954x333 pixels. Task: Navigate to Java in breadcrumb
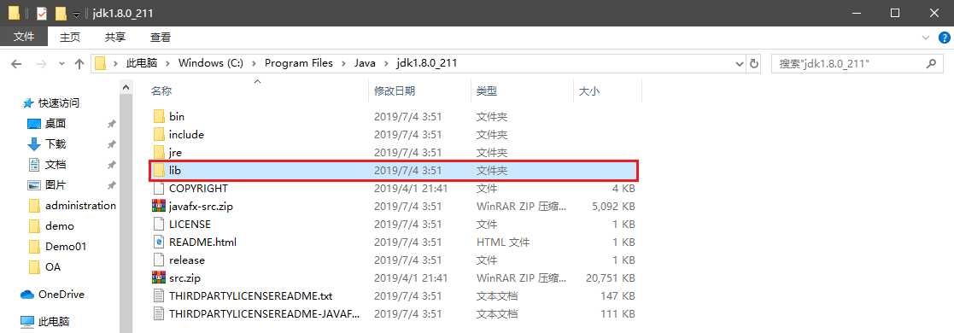[x=365, y=63]
